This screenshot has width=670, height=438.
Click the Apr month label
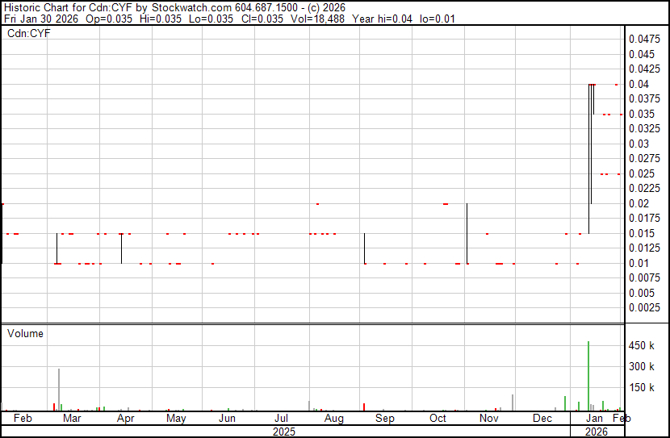click(x=125, y=419)
